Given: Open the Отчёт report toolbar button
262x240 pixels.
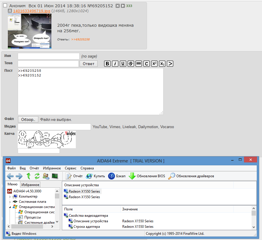Looking at the screenshot, I should (74, 176).
